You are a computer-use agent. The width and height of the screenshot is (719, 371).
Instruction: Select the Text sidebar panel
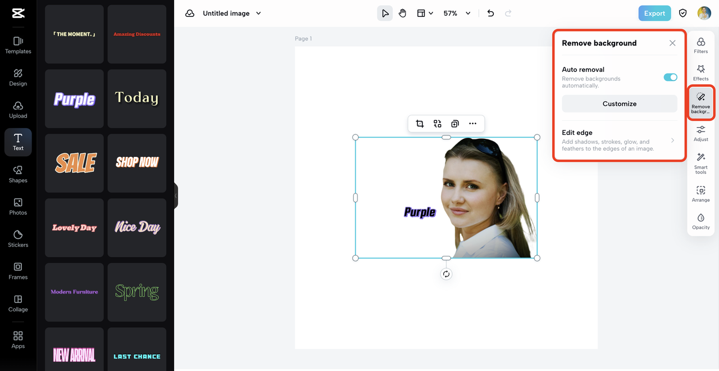coord(18,142)
